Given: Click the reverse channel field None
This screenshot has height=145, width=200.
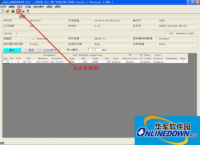Looking at the screenshot, I should tap(177, 44).
